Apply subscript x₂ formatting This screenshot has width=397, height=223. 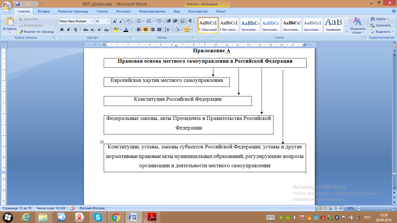pyautogui.click(x=92, y=30)
